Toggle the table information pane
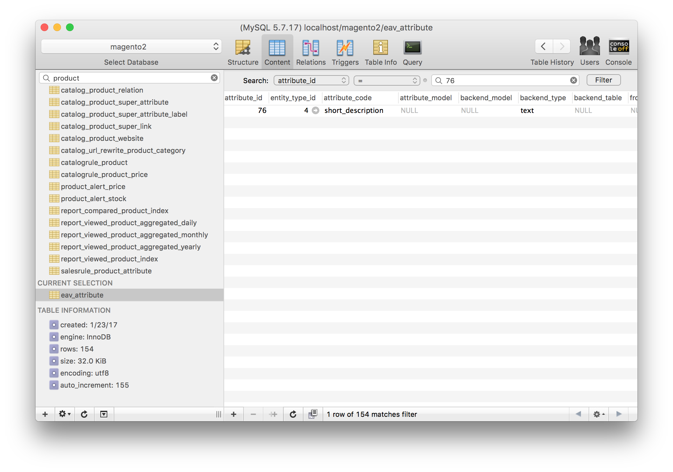673x472 pixels. pyautogui.click(x=104, y=414)
